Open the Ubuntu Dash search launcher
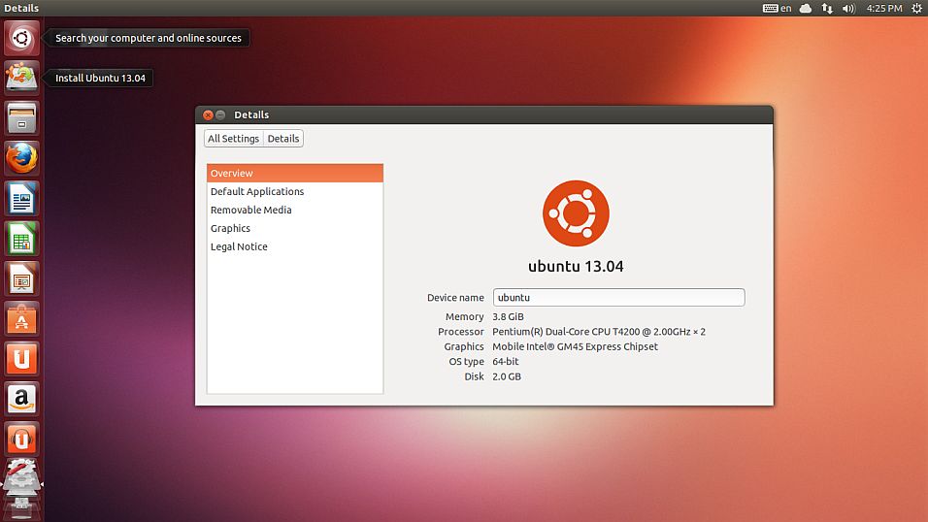928x522 pixels. coord(21,38)
